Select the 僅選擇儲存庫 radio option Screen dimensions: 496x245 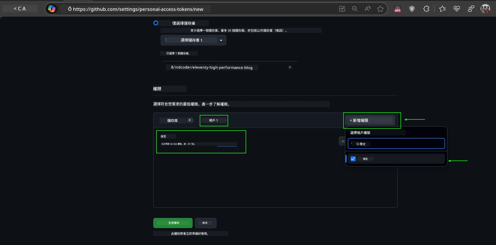[156, 23]
